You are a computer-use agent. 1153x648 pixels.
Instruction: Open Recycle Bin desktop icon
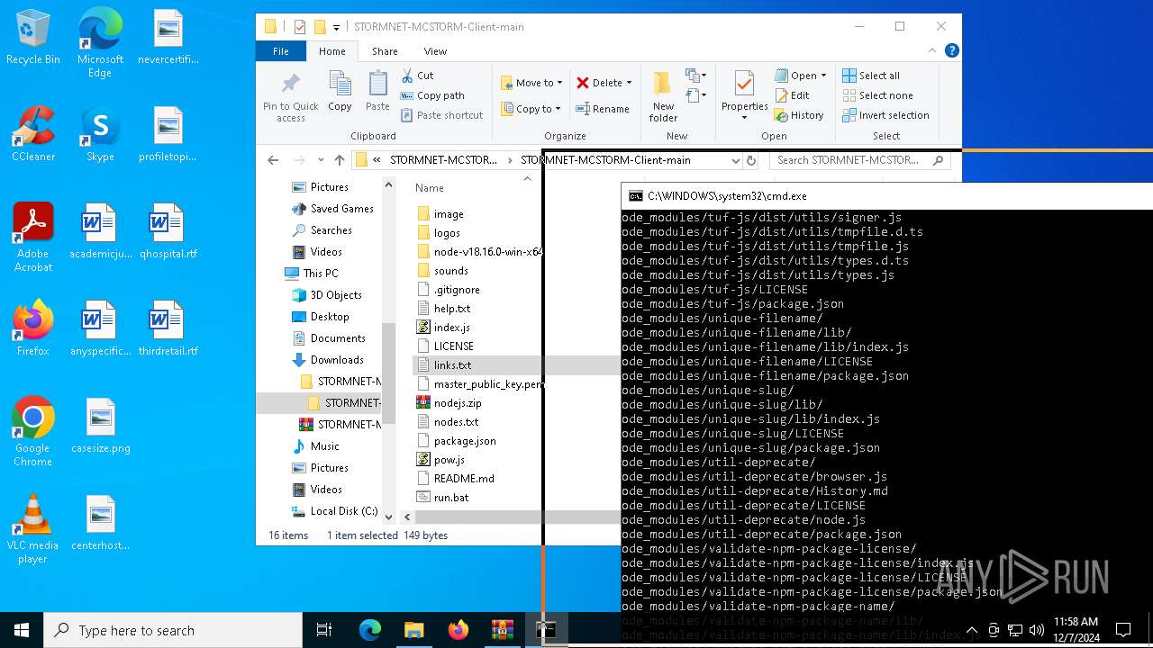tap(33, 38)
